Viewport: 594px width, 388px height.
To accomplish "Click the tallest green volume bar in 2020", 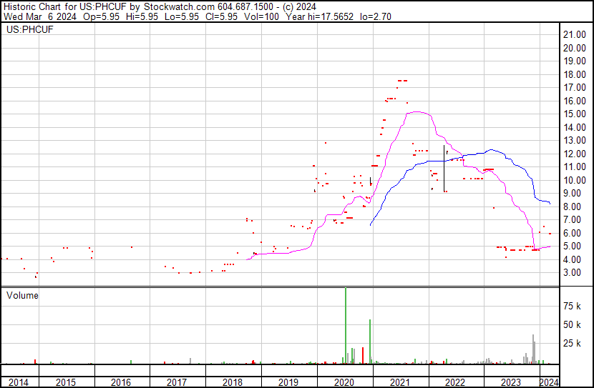I will (346, 326).
